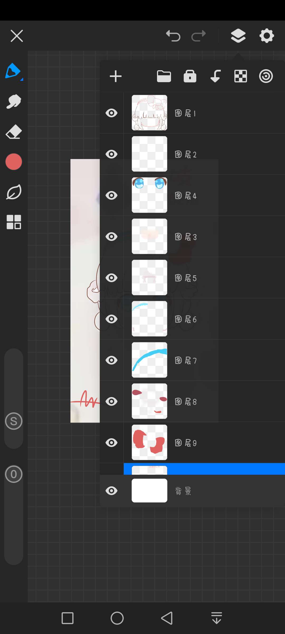Viewport: 285px width, 634px height.
Task: Hide layer 图层4 with eye icon
Action: pos(112,195)
